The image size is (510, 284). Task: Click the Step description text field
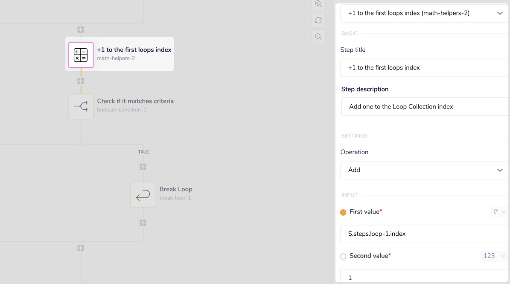(x=424, y=107)
